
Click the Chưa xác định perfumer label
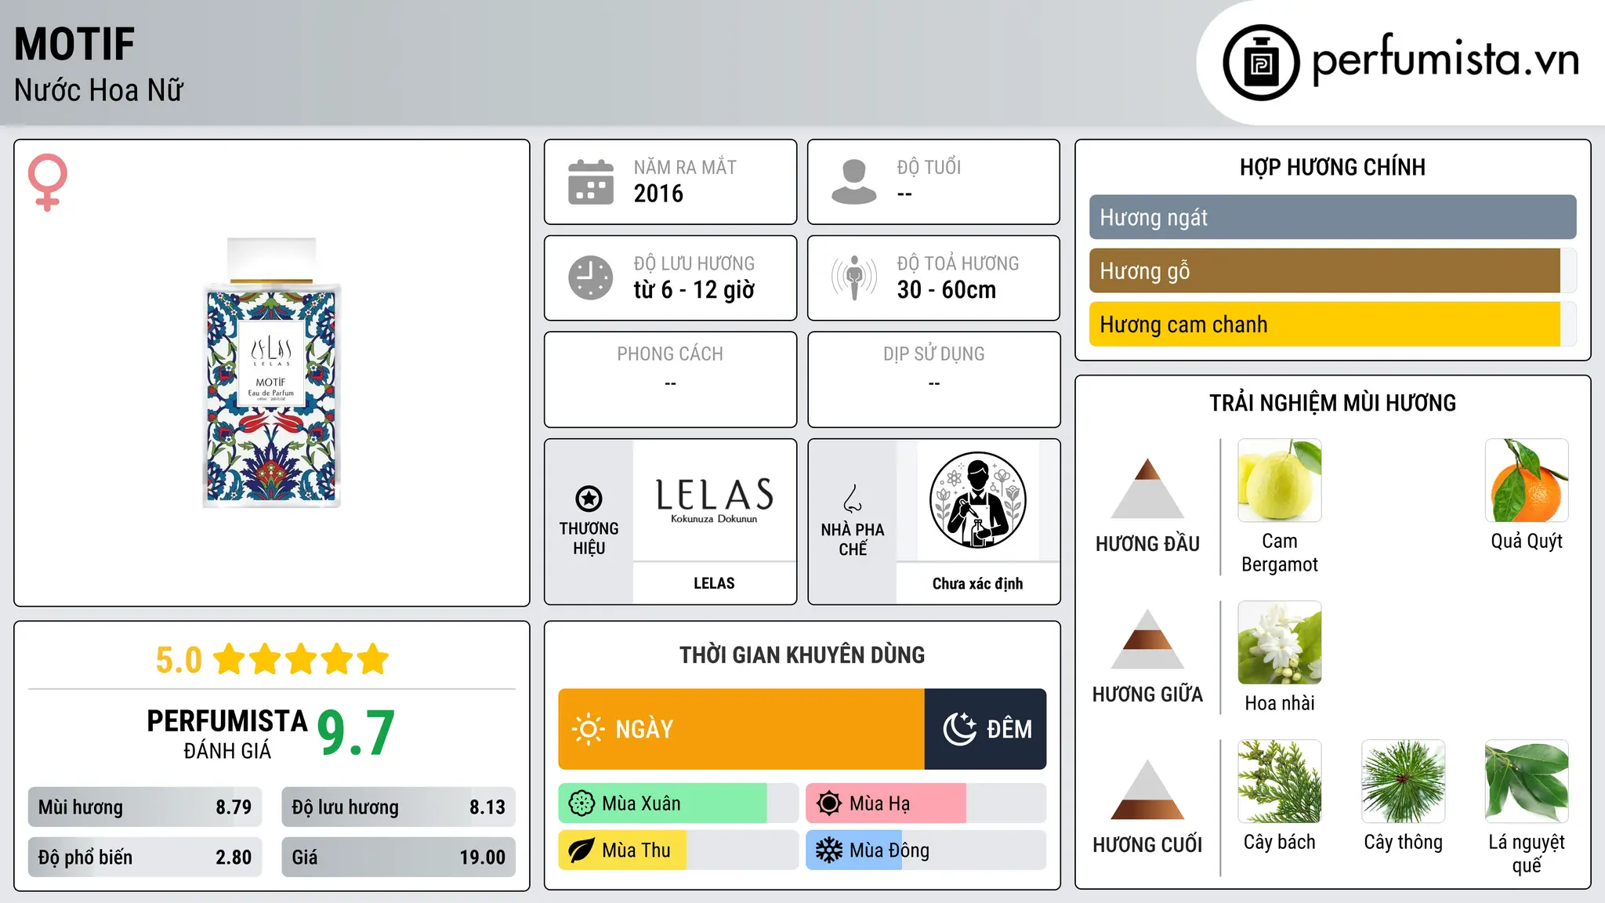[x=977, y=583]
